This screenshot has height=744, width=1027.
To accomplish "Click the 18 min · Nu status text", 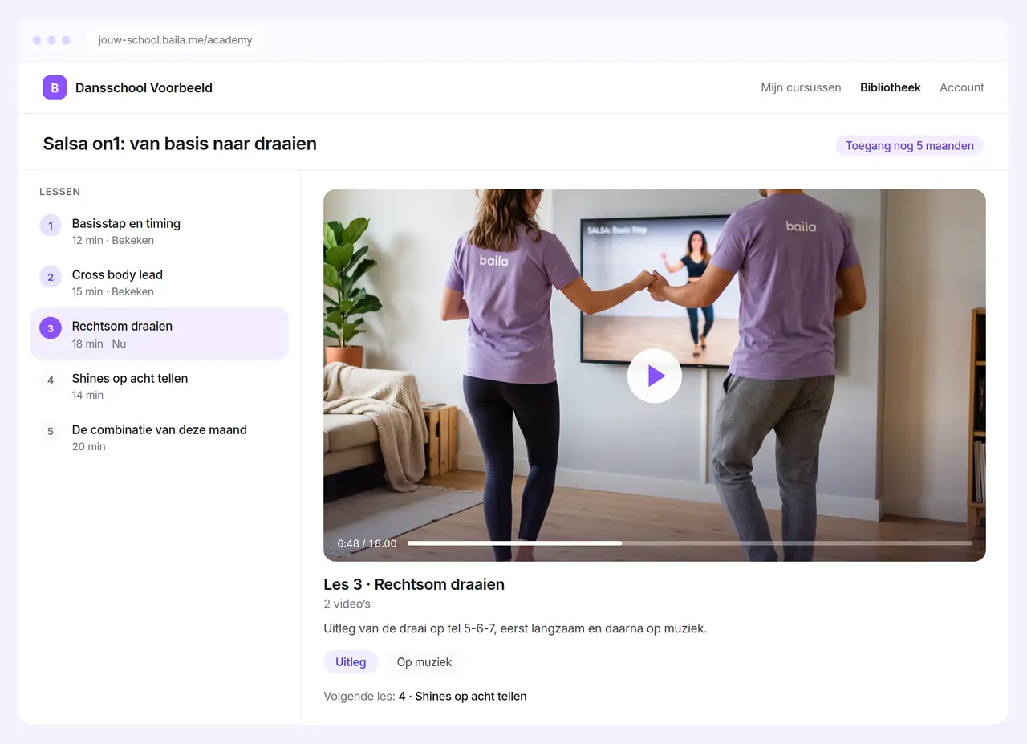I will point(99,344).
